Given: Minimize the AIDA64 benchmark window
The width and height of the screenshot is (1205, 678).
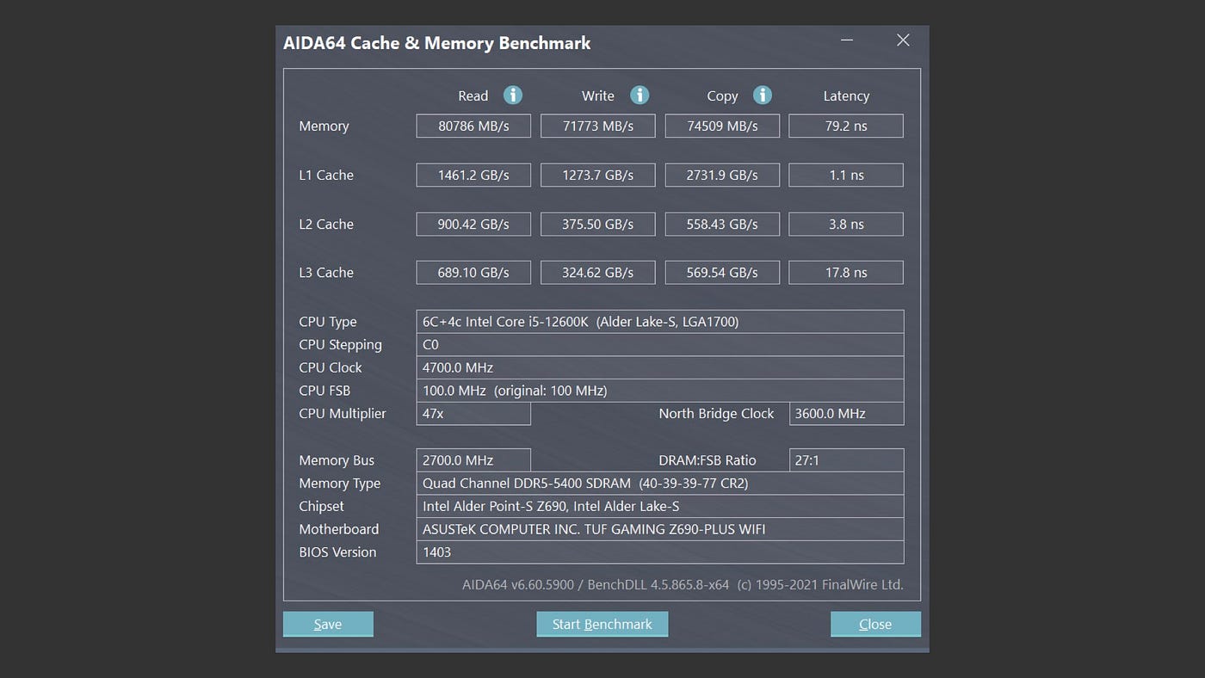Looking at the screenshot, I should click(848, 40).
